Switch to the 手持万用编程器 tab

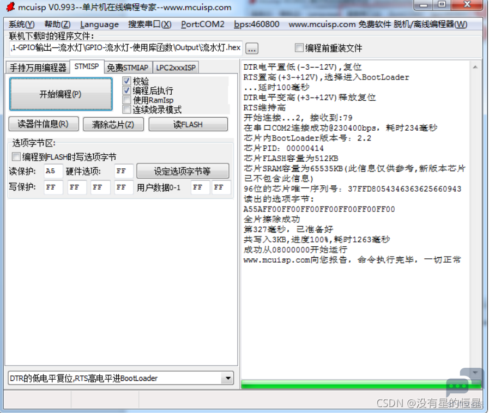click(38, 68)
